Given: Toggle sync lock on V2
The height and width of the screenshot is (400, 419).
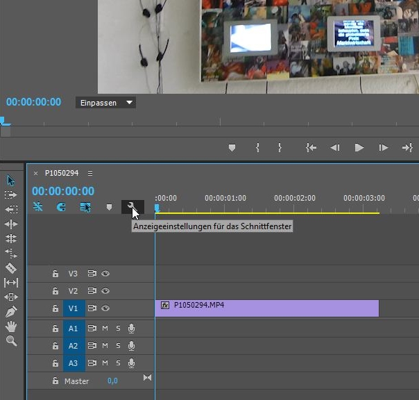Looking at the screenshot, I should [x=92, y=291].
